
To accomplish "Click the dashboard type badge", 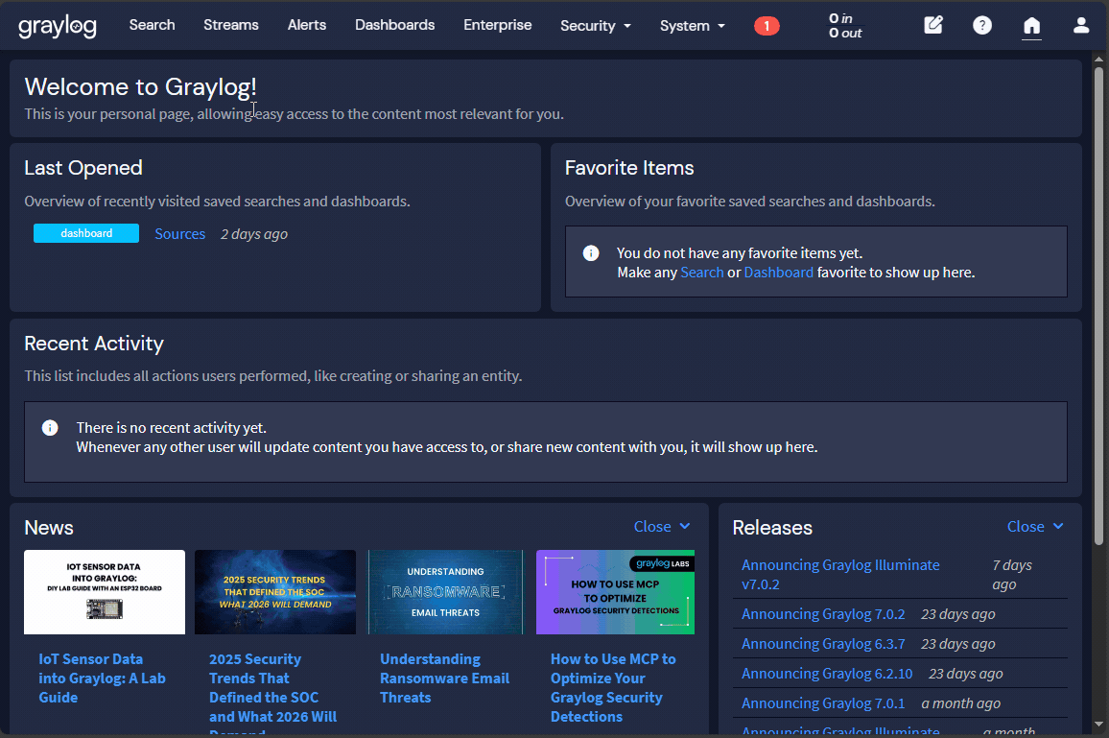I will (x=86, y=233).
